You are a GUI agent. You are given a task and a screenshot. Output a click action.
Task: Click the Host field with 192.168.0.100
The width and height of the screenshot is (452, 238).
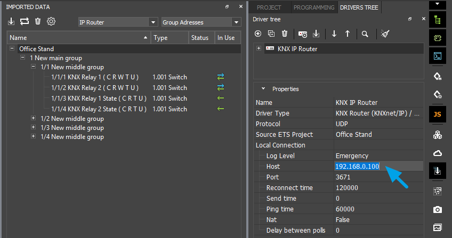(x=358, y=167)
